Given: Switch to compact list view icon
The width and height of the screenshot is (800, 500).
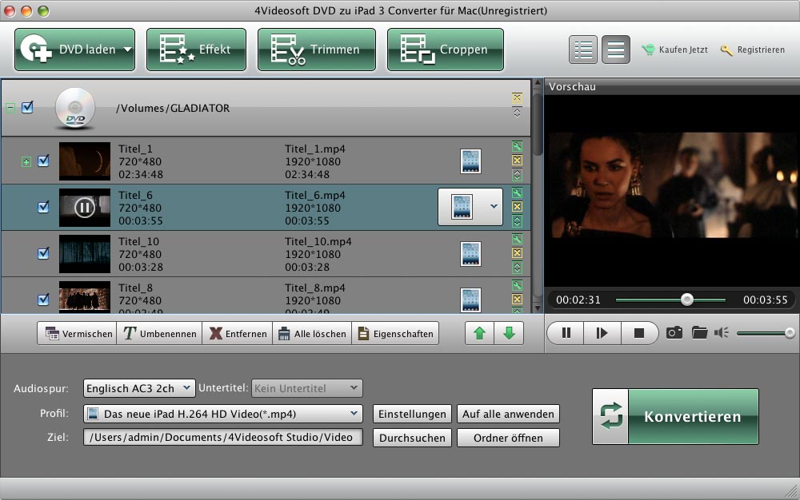Looking at the screenshot, I should [616, 50].
